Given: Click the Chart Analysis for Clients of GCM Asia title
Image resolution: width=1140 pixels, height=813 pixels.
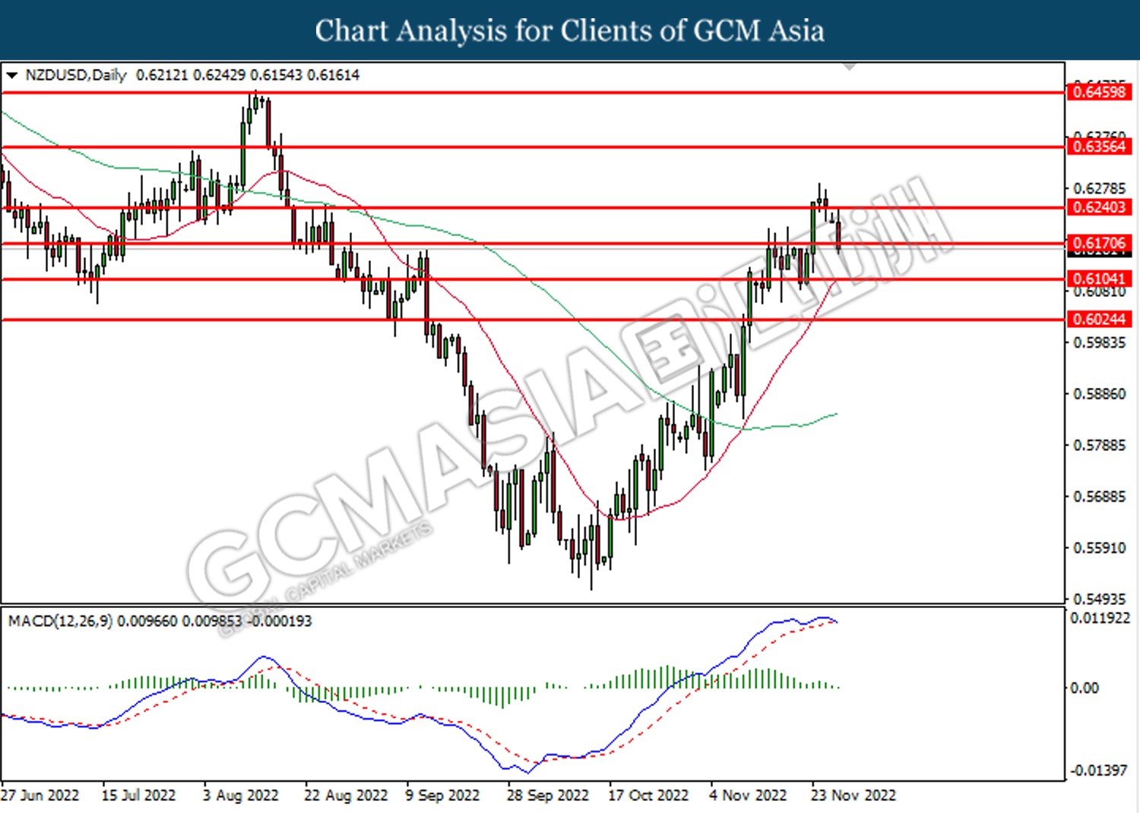Looking at the screenshot, I should pyautogui.click(x=570, y=30).
